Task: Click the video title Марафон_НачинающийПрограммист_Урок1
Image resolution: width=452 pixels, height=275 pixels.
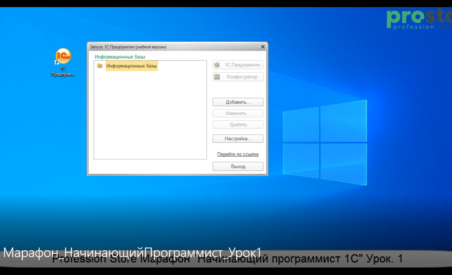Action: click(x=132, y=253)
